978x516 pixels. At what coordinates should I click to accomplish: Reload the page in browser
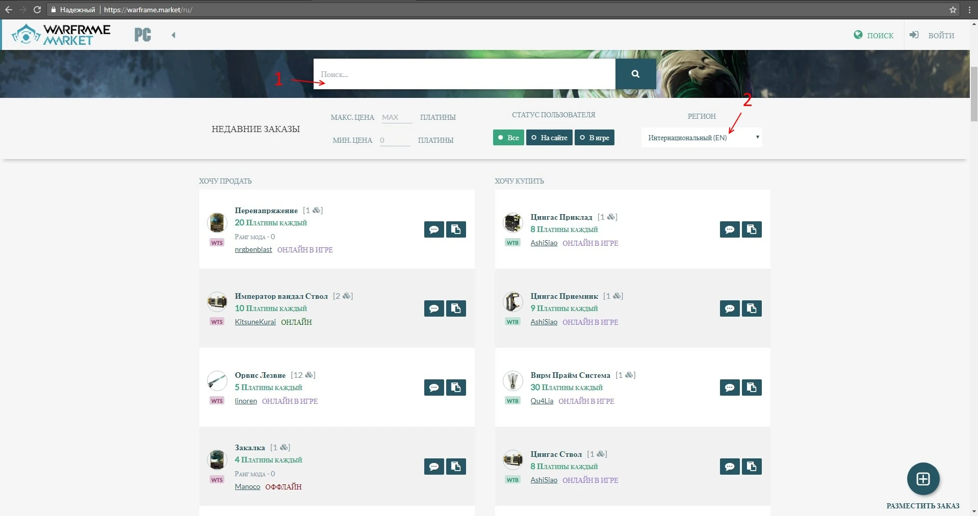(37, 10)
